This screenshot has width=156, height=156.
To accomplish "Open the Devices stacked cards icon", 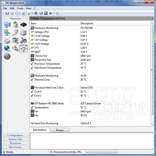I will [15, 41].
